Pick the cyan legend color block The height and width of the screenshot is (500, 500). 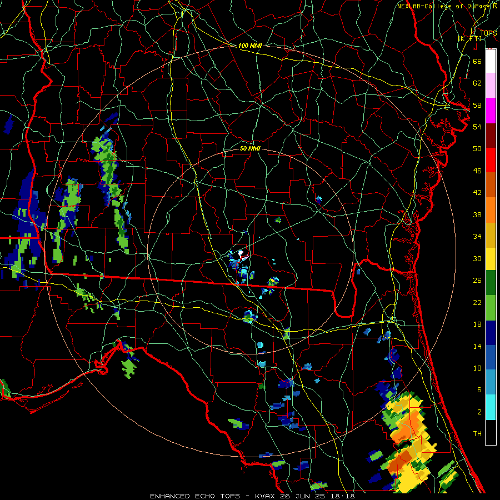coord(491,407)
